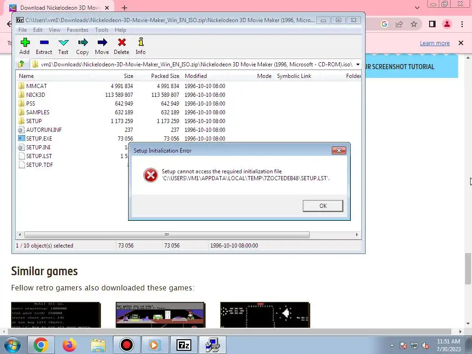Select the SETUP.EXE file icon

[21, 138]
